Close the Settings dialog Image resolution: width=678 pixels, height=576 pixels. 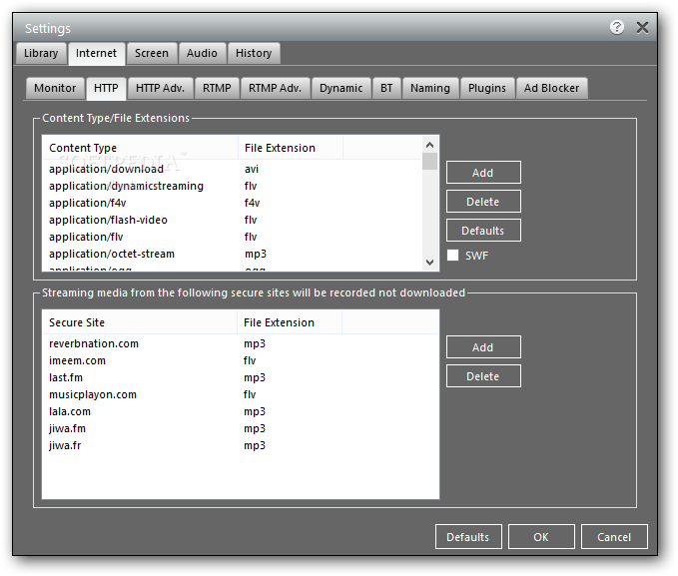pos(642,28)
